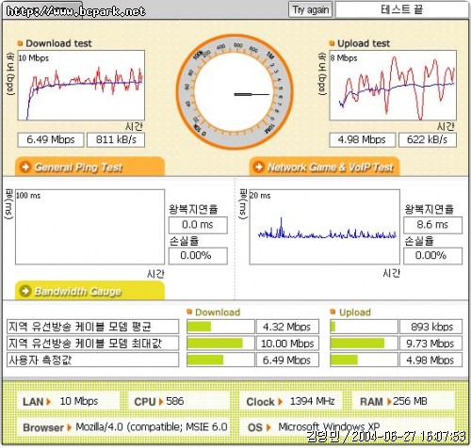
Task: Click the LAN arrow icon
Action: tap(48, 402)
